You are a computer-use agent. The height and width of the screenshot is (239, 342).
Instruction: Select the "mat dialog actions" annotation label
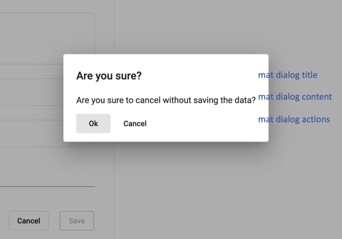coord(294,119)
